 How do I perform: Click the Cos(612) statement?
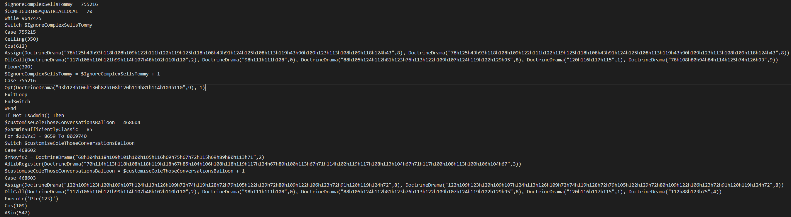tap(16, 46)
